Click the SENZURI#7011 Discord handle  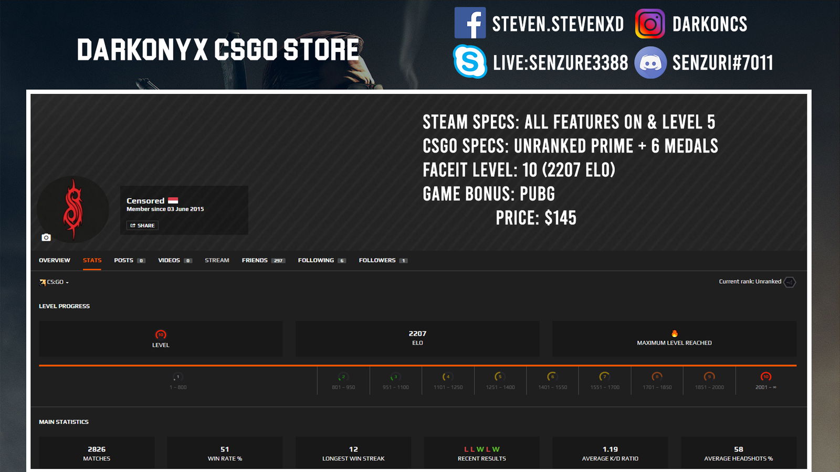click(x=723, y=63)
